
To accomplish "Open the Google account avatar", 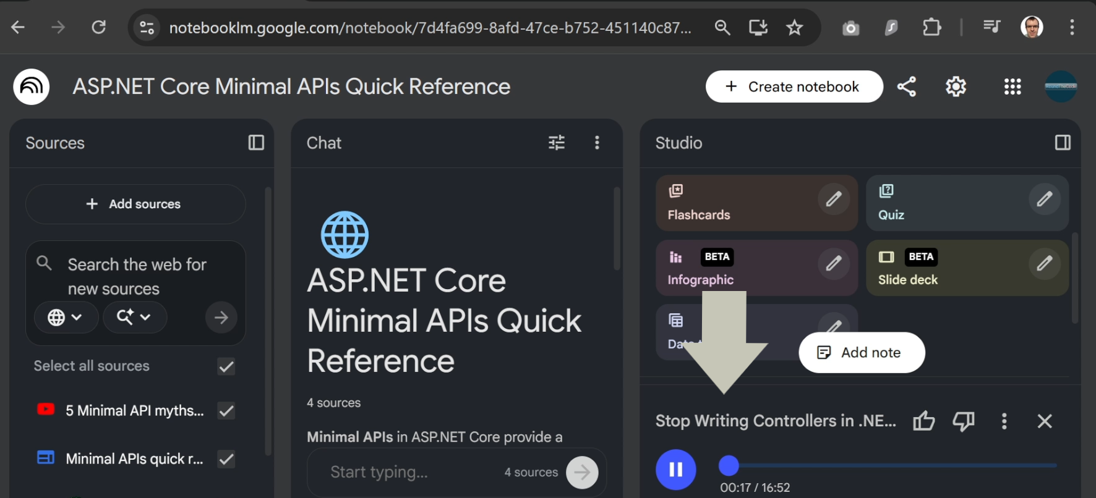I will [x=1061, y=87].
